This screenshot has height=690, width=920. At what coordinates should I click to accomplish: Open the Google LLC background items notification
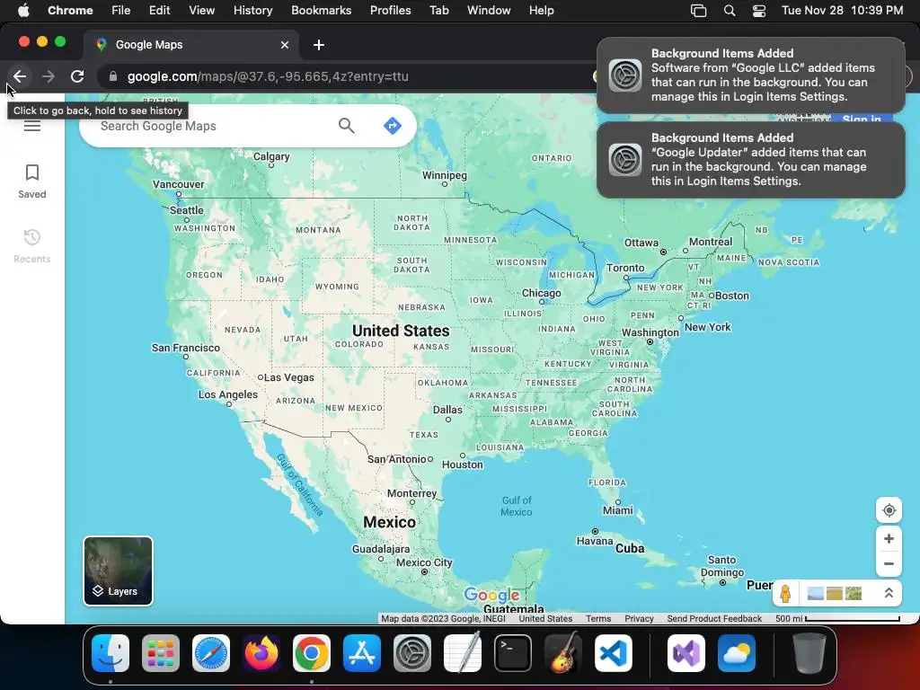click(x=750, y=75)
